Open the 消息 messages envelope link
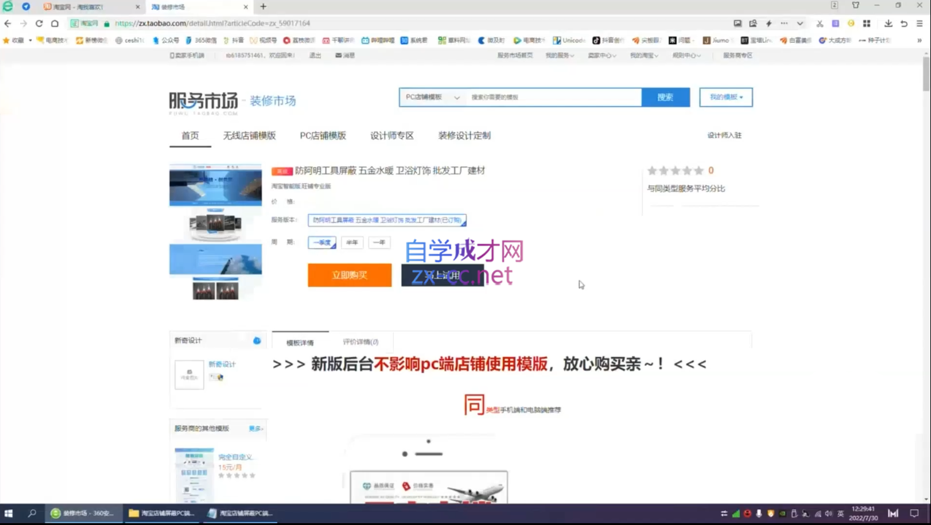 345,55
